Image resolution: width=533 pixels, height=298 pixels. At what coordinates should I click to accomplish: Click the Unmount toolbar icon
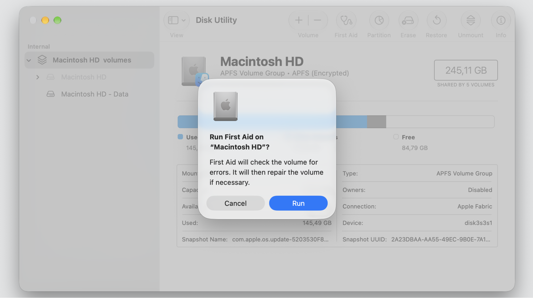(x=471, y=20)
